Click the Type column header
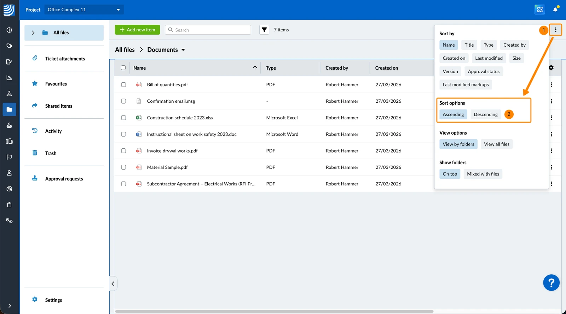Screen dimensions: 566x314 click(271, 68)
